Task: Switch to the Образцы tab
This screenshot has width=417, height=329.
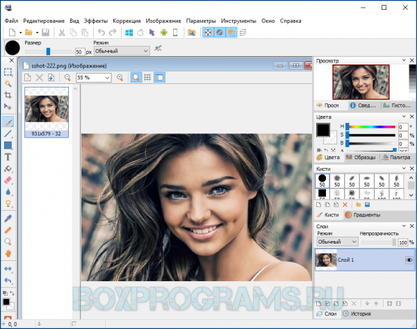Action: pos(361,158)
